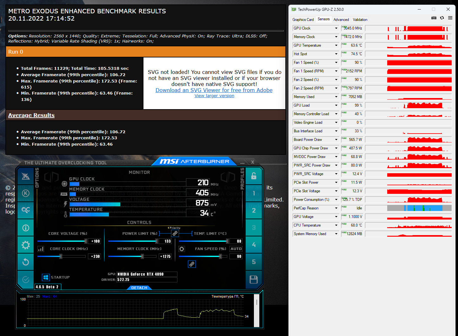
Task: Expand the GPU Load sensor dropdown
Action: click(336, 105)
